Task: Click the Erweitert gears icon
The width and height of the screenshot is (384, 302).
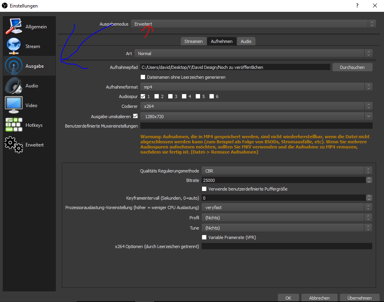Action: (13, 145)
